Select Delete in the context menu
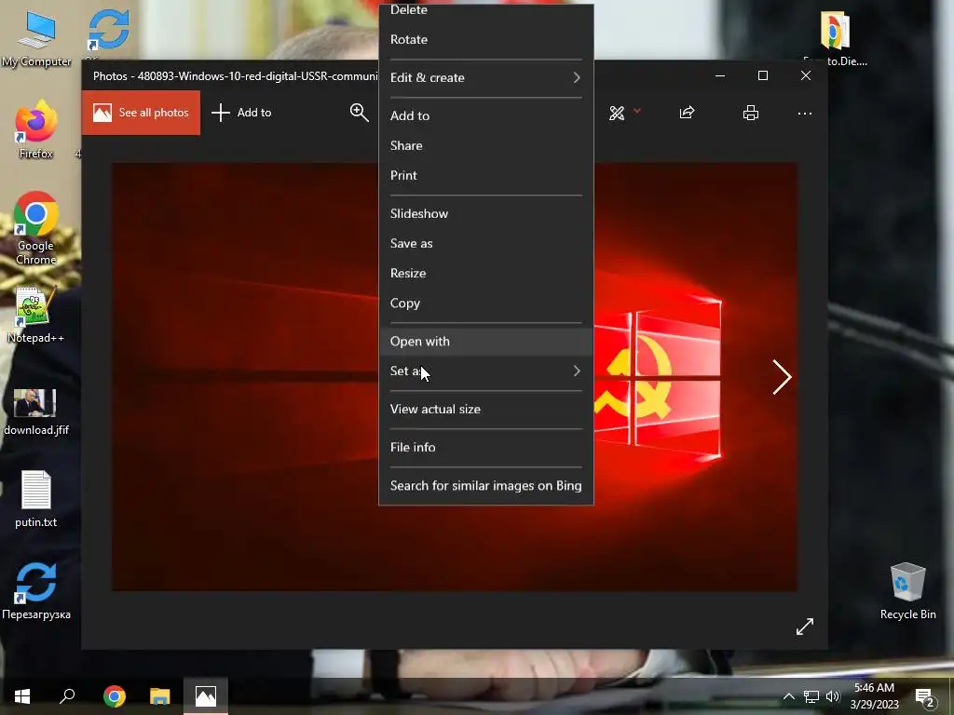This screenshot has width=954, height=715. (x=485, y=11)
